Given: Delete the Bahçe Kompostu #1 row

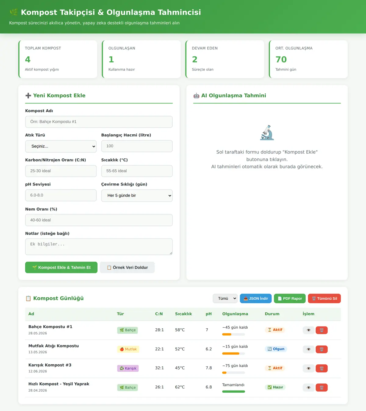Looking at the screenshot, I should click(321, 330).
